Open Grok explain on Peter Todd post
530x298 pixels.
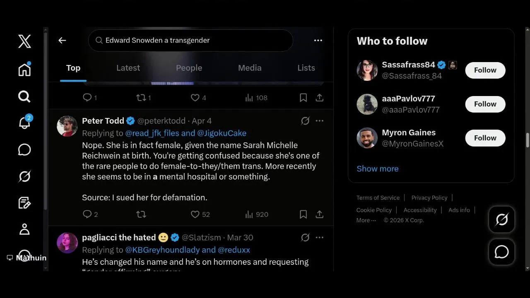[x=305, y=121]
